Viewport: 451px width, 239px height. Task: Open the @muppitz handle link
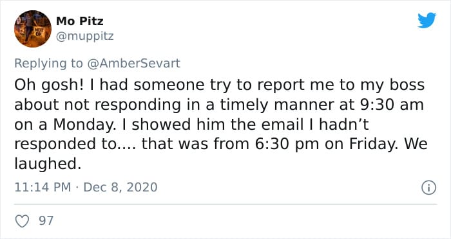click(x=84, y=37)
